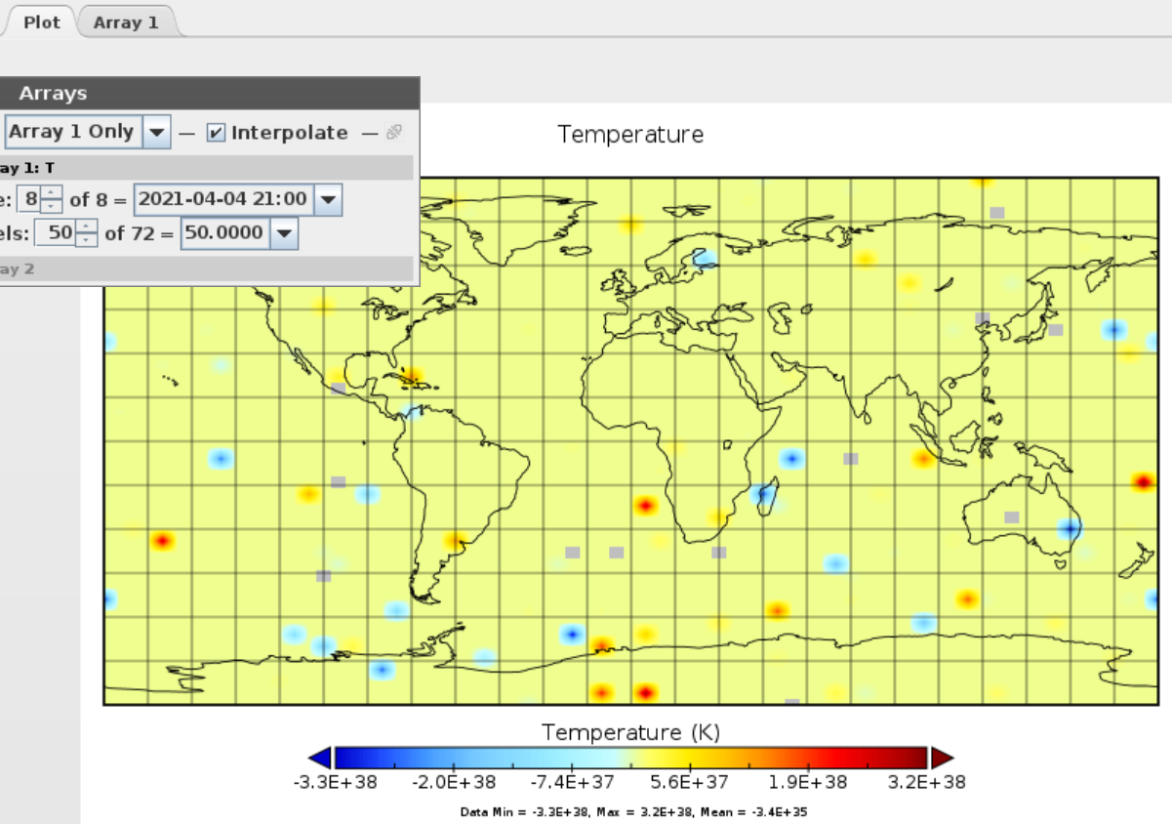This screenshot has height=824, width=1172.
Task: Switch to the Array 1 tab
Action: coord(126,21)
